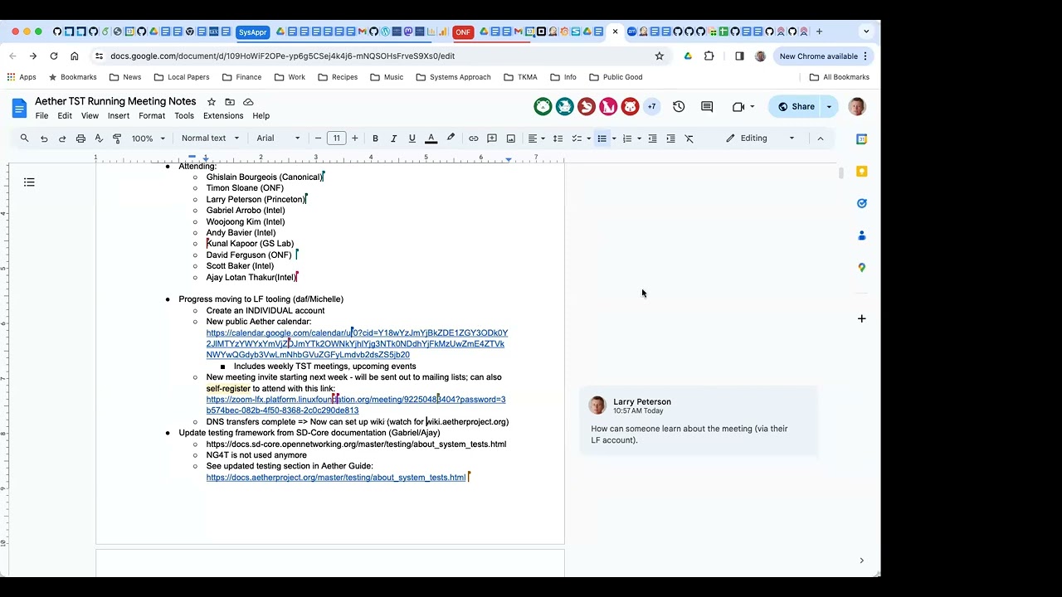Image resolution: width=1062 pixels, height=597 pixels.
Task: Show the document outline
Action: click(29, 182)
